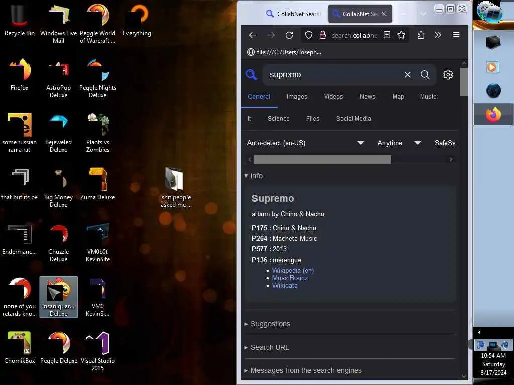The height and width of the screenshot is (385, 514).
Task: Select 'that but its c#' icon
Action: [x=20, y=184]
